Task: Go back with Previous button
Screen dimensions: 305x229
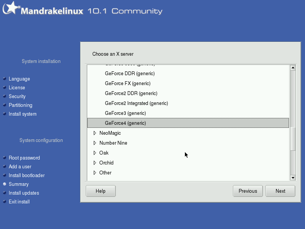Action: pyautogui.click(x=248, y=191)
